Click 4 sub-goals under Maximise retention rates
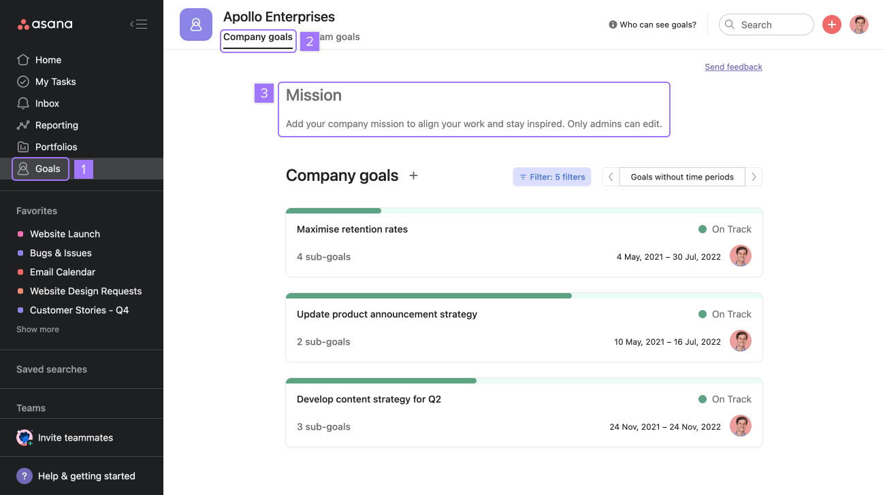 324,256
